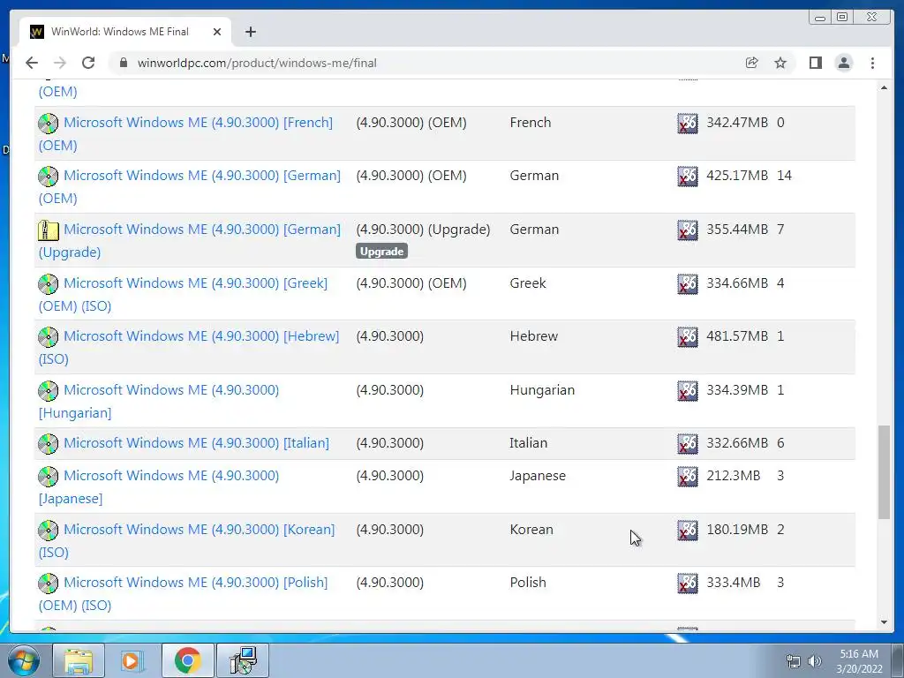Open a new browser tab
The height and width of the screenshot is (678, 904).
[x=250, y=32]
